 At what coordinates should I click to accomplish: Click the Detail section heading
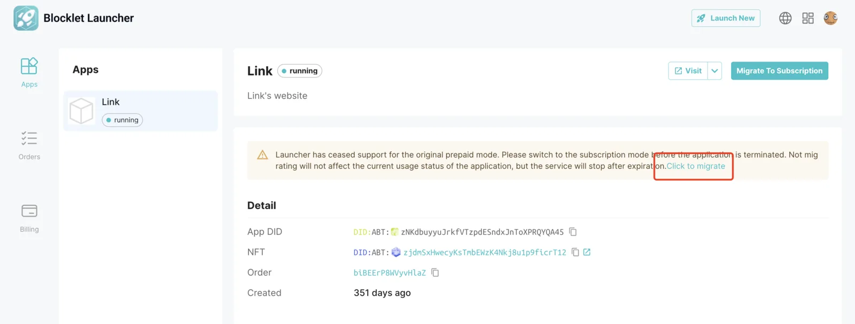261,205
